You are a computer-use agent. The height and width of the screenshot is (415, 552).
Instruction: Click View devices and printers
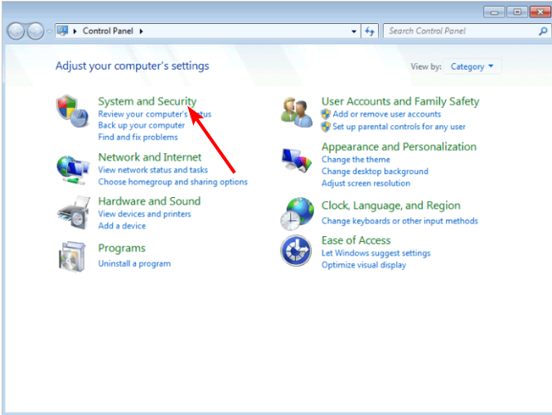click(144, 214)
